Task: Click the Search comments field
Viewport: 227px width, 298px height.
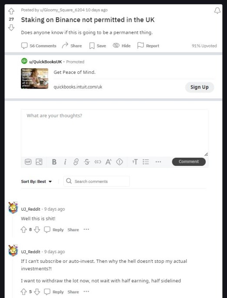Action: (97, 181)
